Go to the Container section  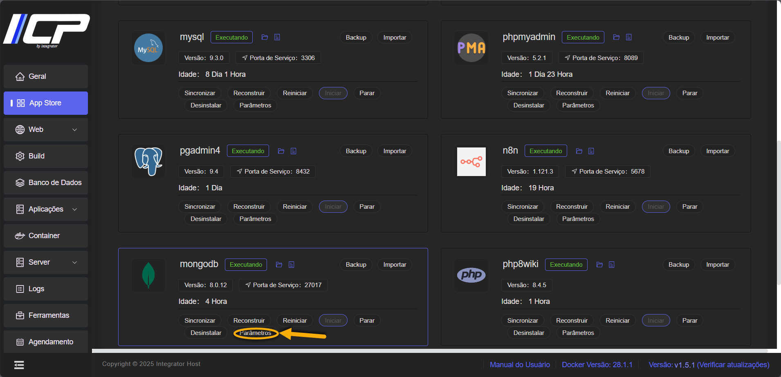(x=46, y=236)
